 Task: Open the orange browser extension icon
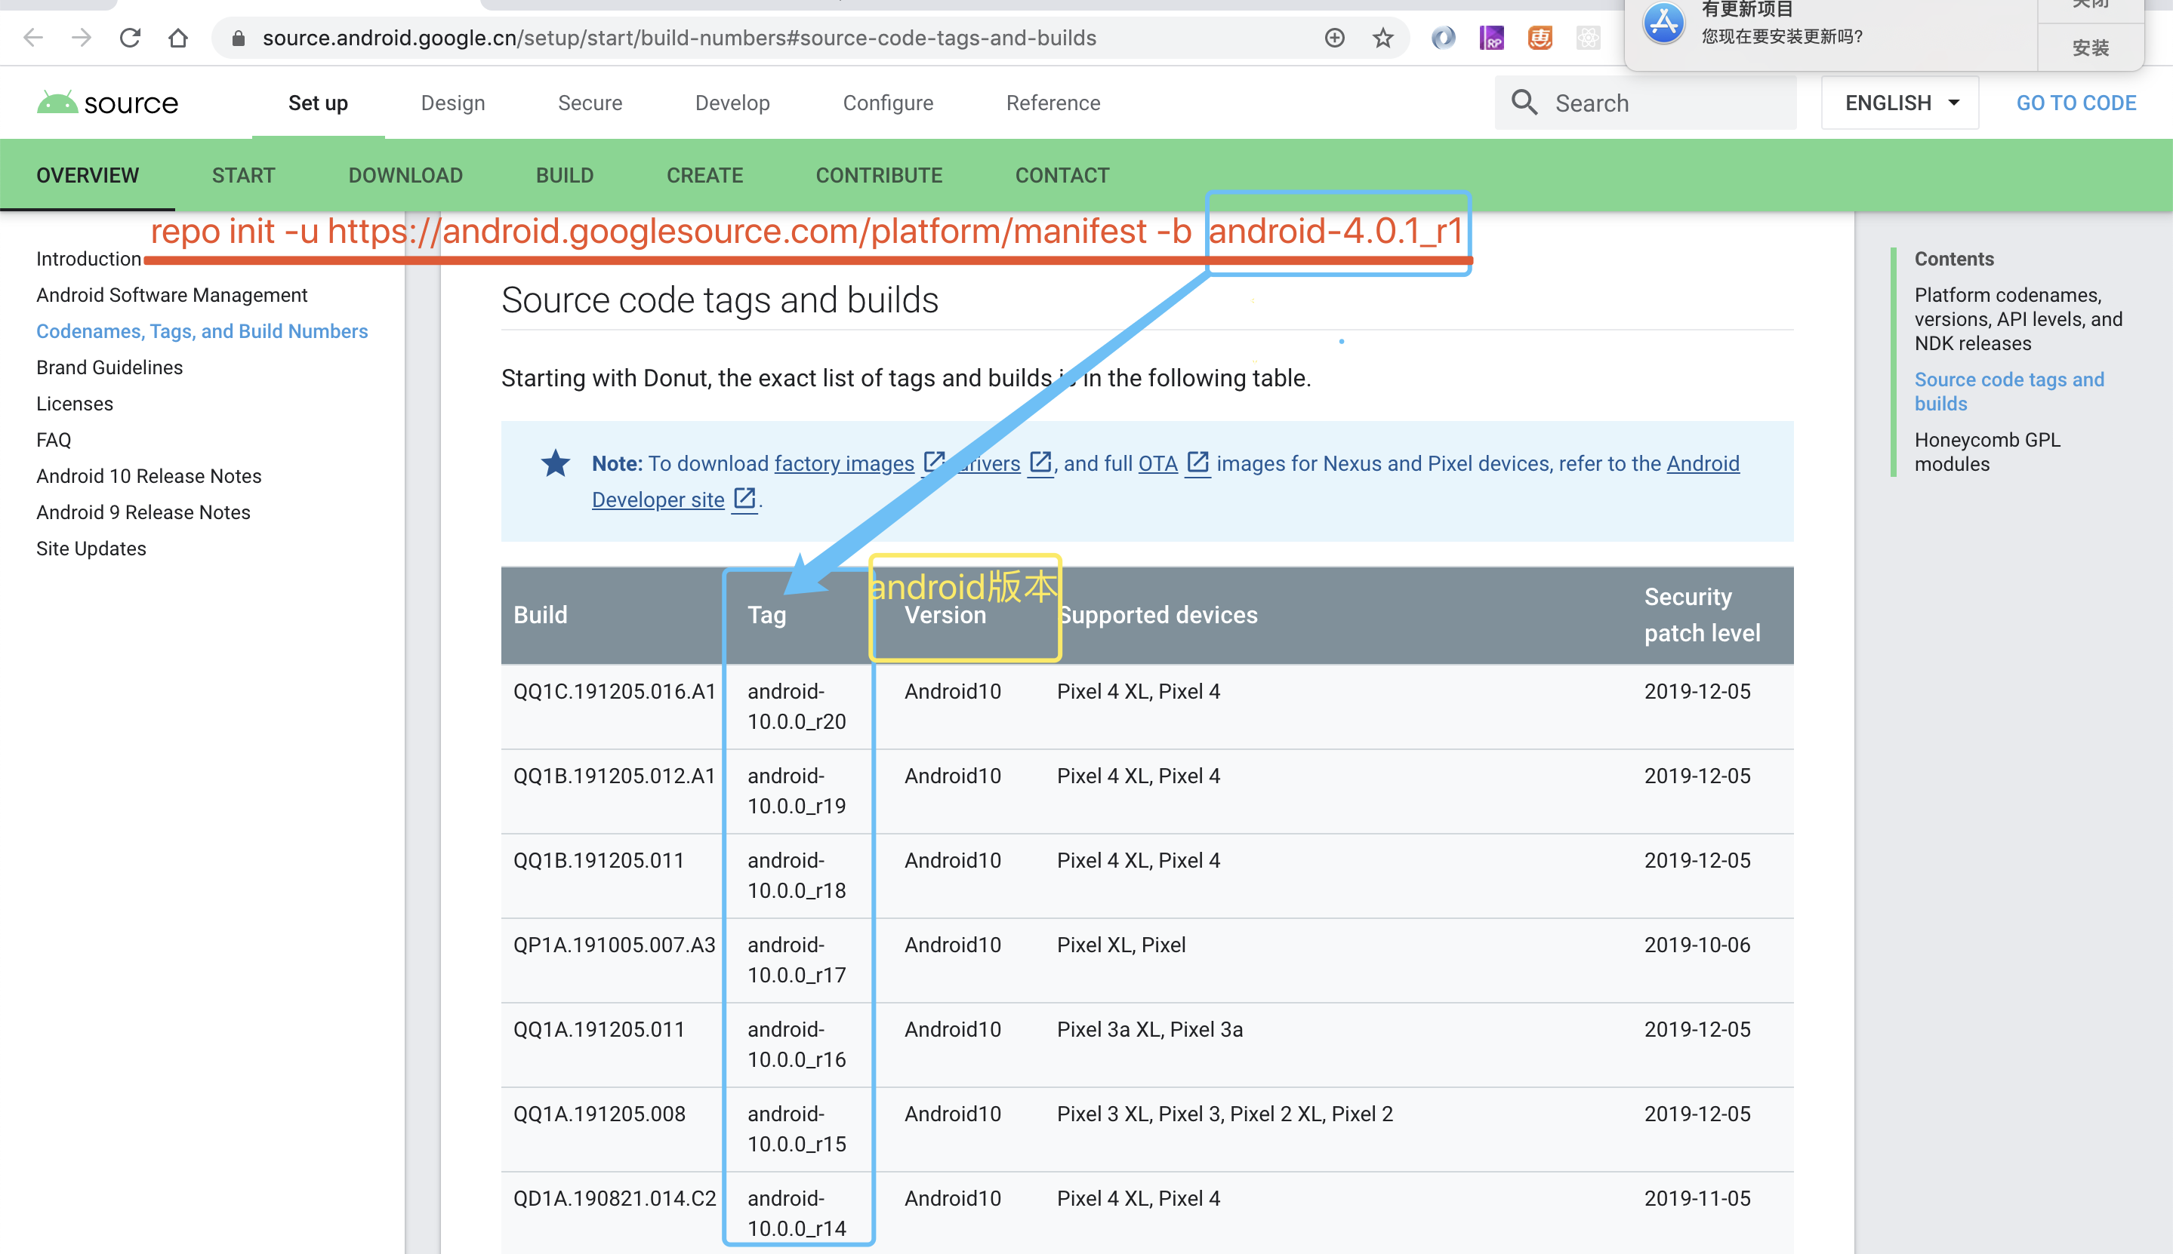coord(1540,38)
